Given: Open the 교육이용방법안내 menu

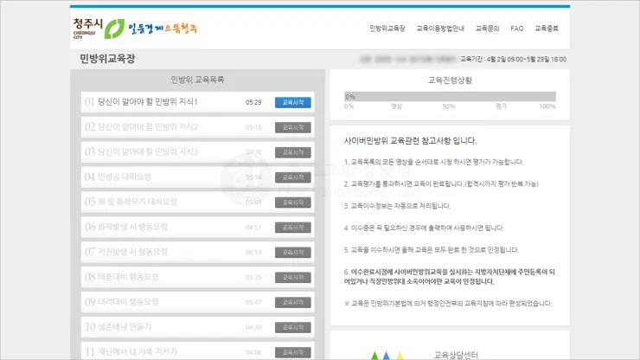Looking at the screenshot, I should (440, 29).
